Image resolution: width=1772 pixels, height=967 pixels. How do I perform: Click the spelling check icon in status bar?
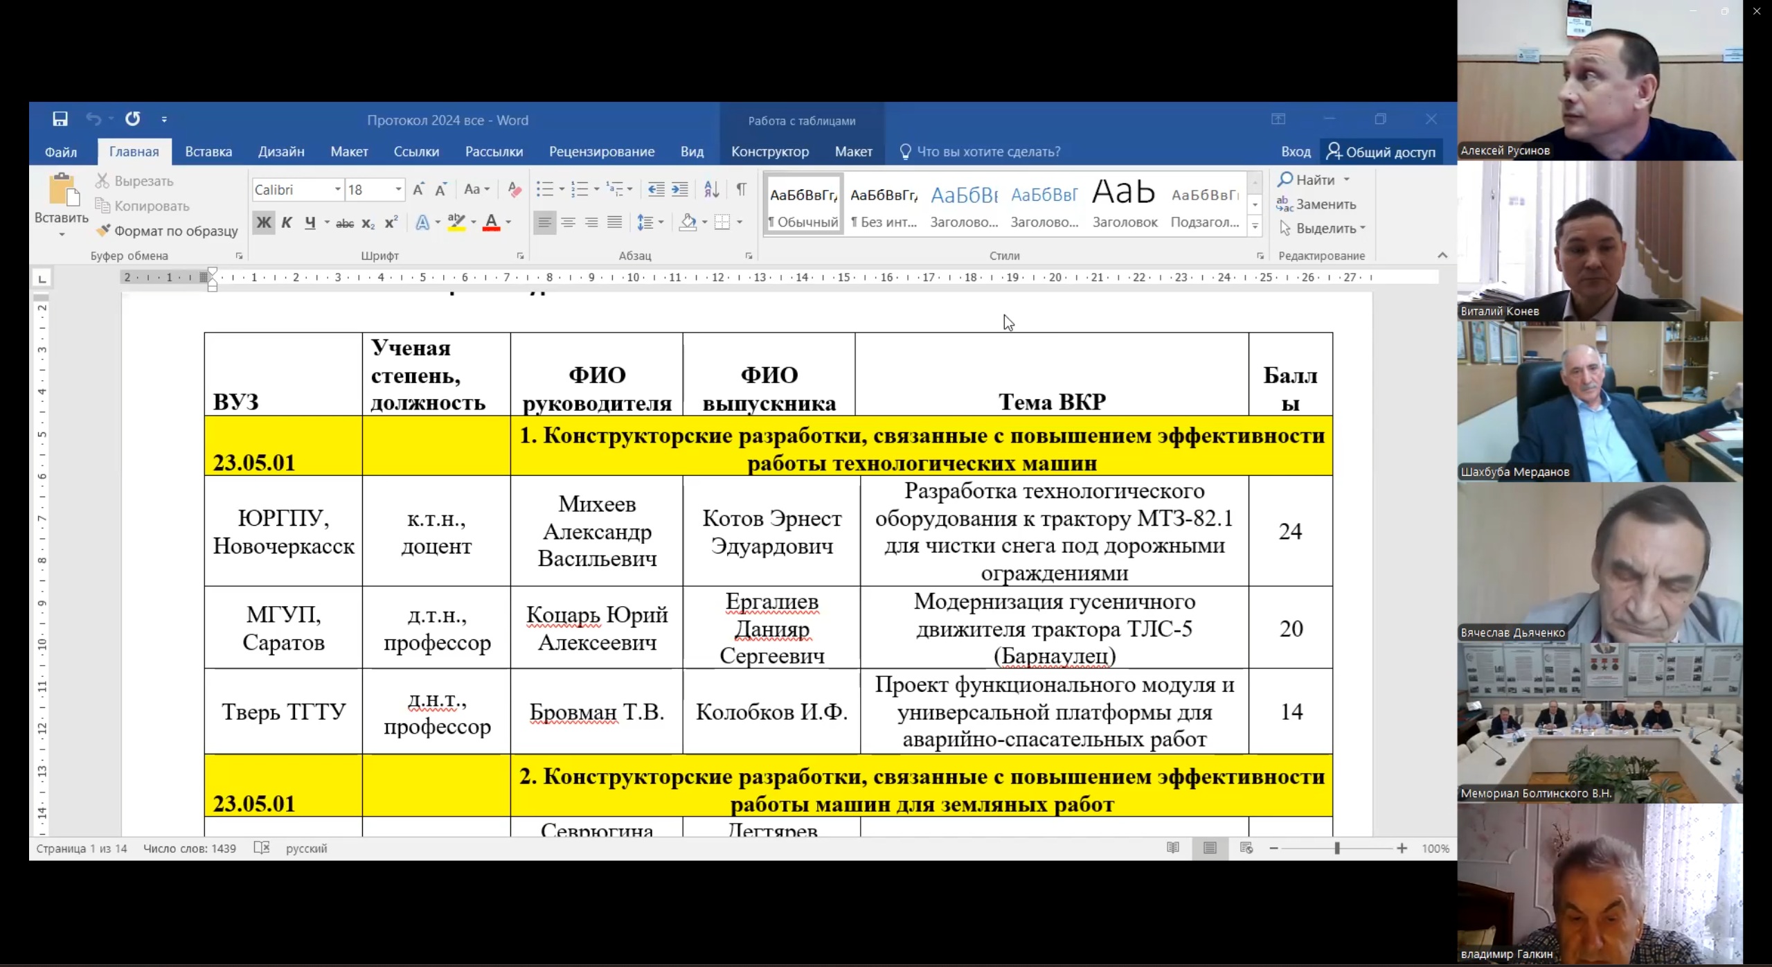262,848
